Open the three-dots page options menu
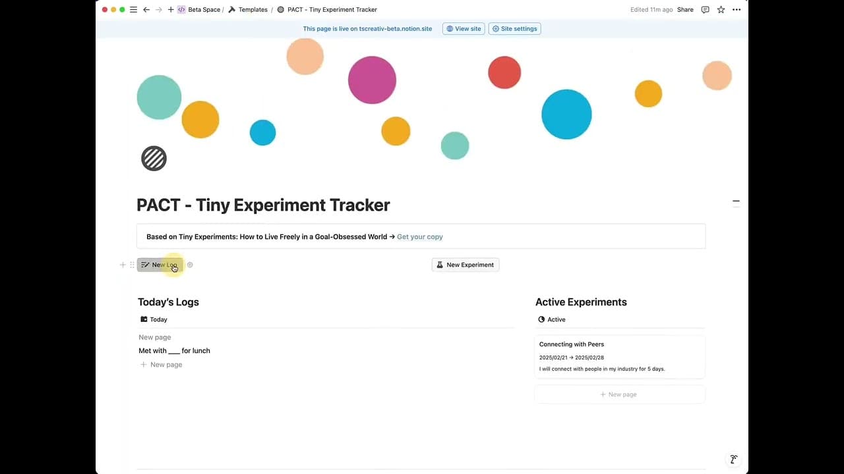 click(737, 10)
